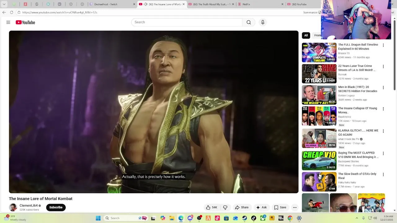Open options for KLARNA GLITCH video
The width and height of the screenshot is (397, 223).
click(383, 131)
